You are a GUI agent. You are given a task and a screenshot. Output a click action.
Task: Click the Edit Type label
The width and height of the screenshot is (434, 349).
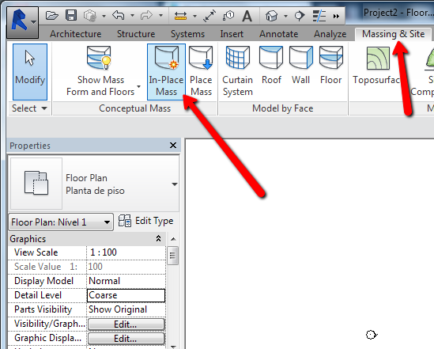pyautogui.click(x=154, y=221)
